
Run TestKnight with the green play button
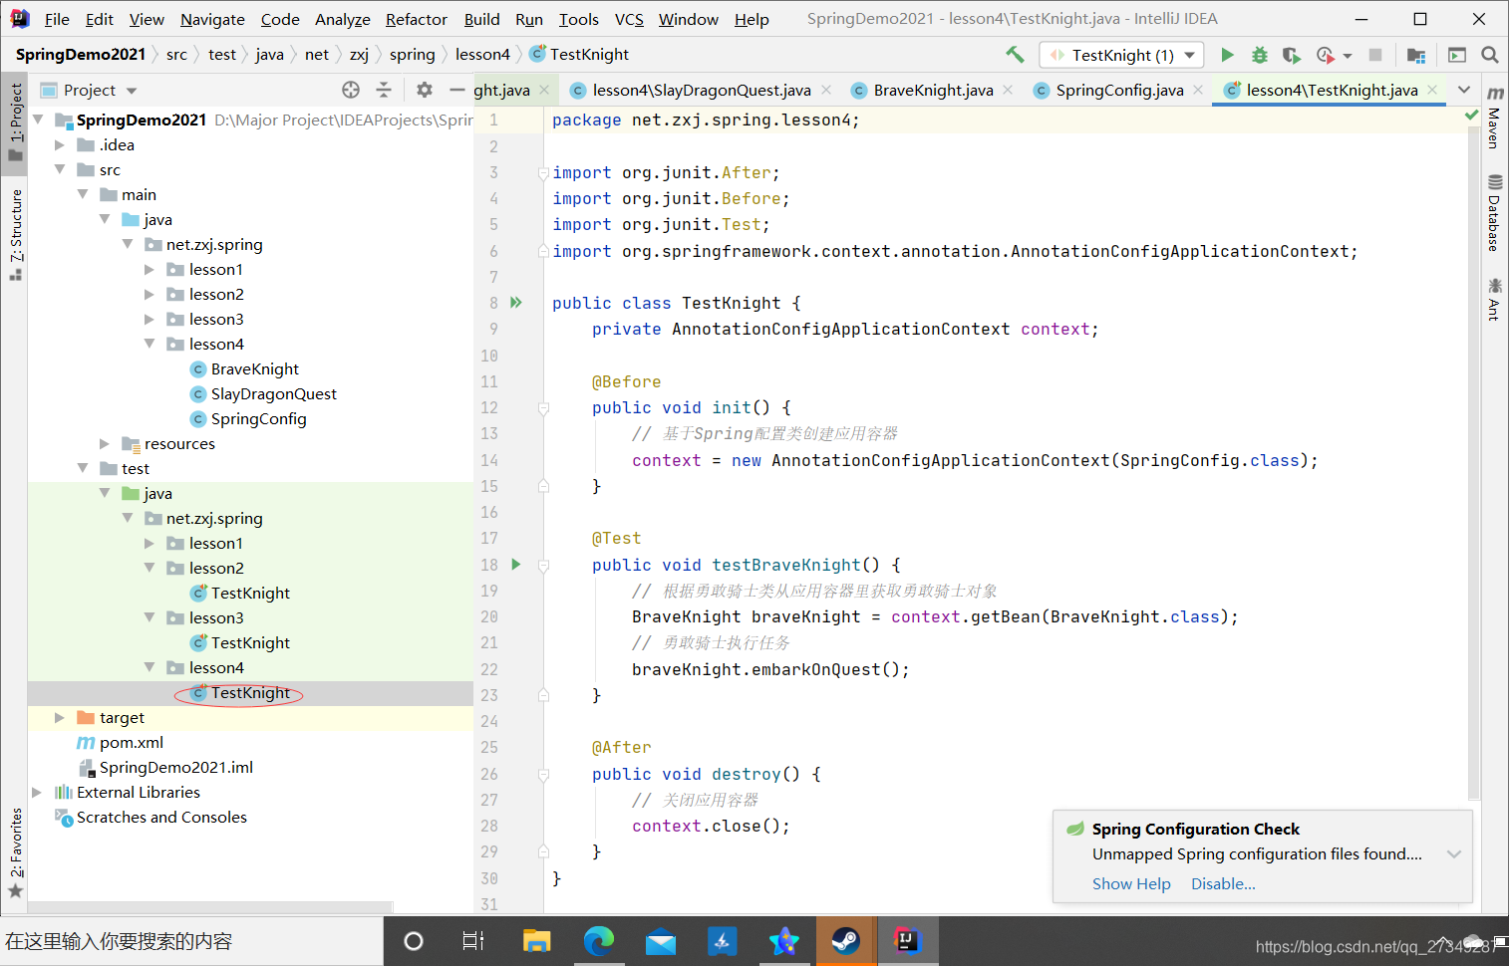pyautogui.click(x=1227, y=55)
